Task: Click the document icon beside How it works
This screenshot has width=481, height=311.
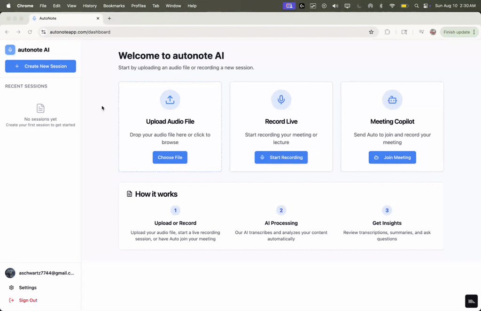Action: pos(129,193)
